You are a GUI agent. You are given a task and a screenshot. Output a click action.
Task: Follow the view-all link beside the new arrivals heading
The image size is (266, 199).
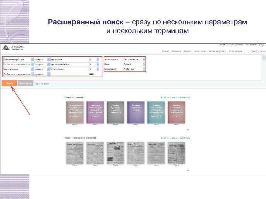(175, 97)
